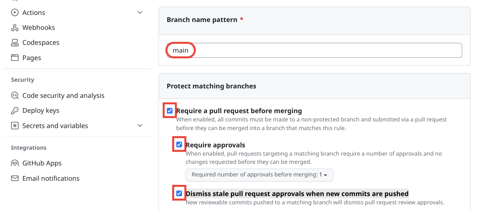478x211 pixels.
Task: Open Required number of approvals dropdown
Action: pyautogui.click(x=259, y=175)
